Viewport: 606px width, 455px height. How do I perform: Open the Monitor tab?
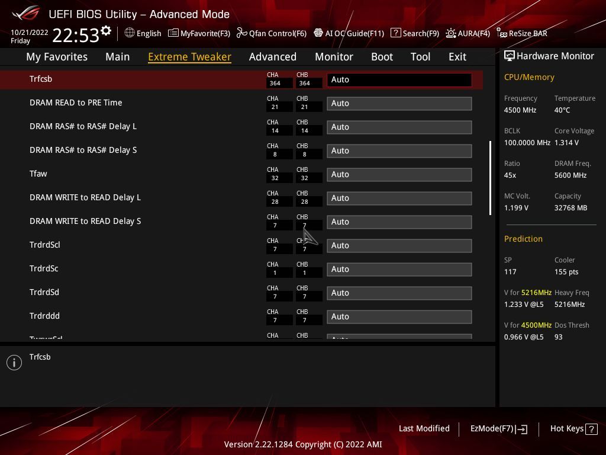[x=334, y=57]
